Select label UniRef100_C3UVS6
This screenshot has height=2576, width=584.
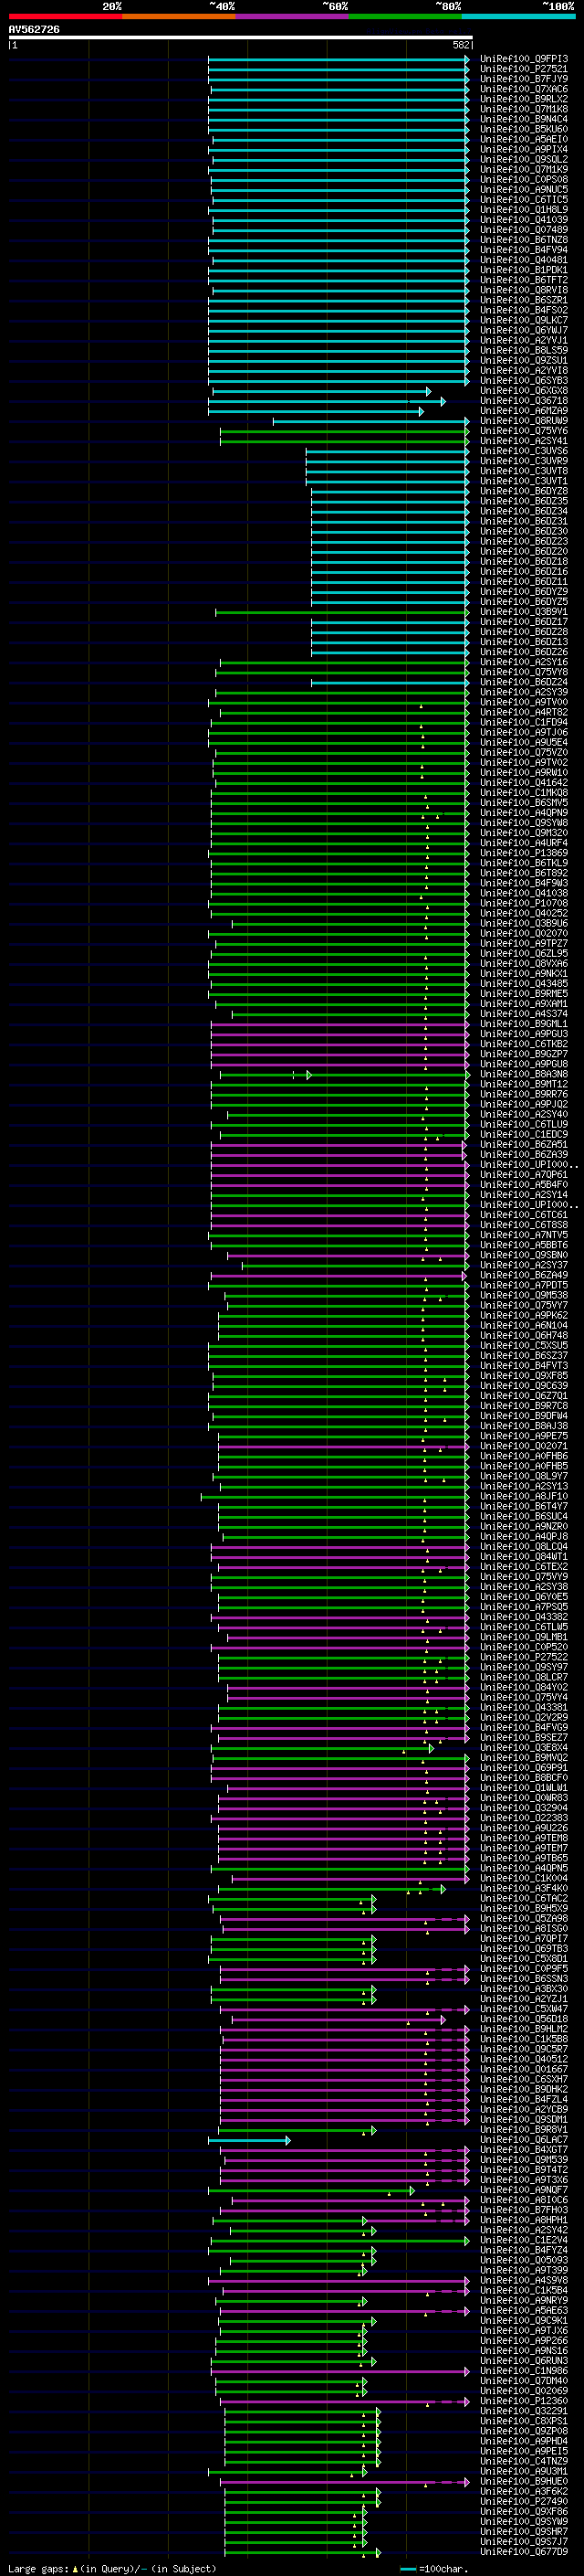click(523, 451)
